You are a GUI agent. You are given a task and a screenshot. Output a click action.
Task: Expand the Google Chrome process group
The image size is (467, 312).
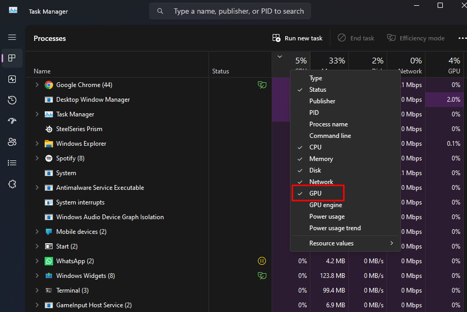(37, 85)
